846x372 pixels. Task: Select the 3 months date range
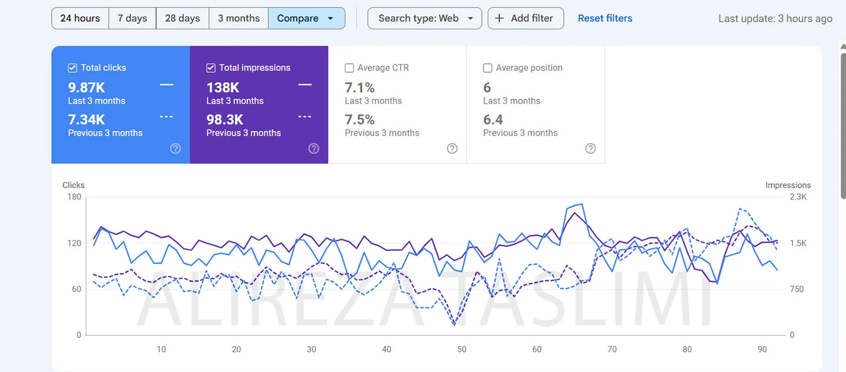point(239,18)
